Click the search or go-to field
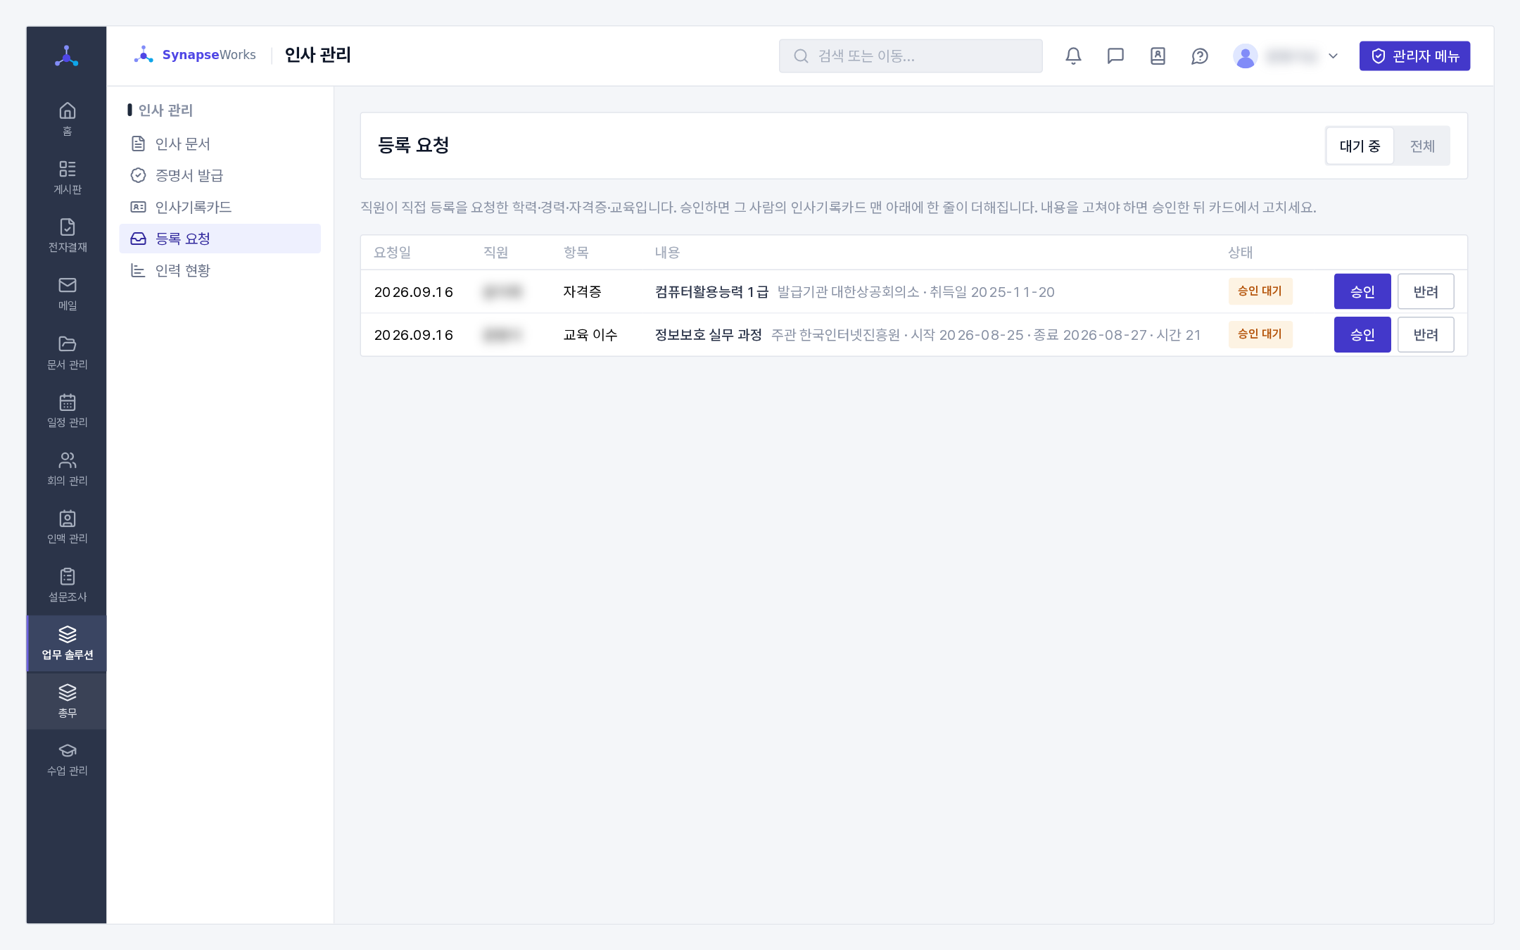This screenshot has width=1520, height=950. click(x=911, y=56)
